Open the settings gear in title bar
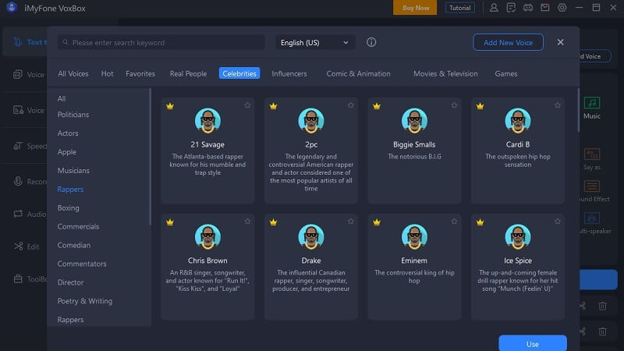 (x=562, y=8)
